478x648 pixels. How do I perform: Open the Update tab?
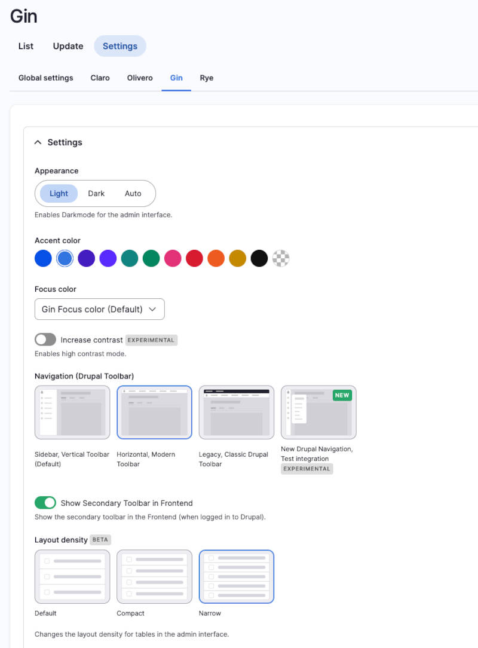68,46
